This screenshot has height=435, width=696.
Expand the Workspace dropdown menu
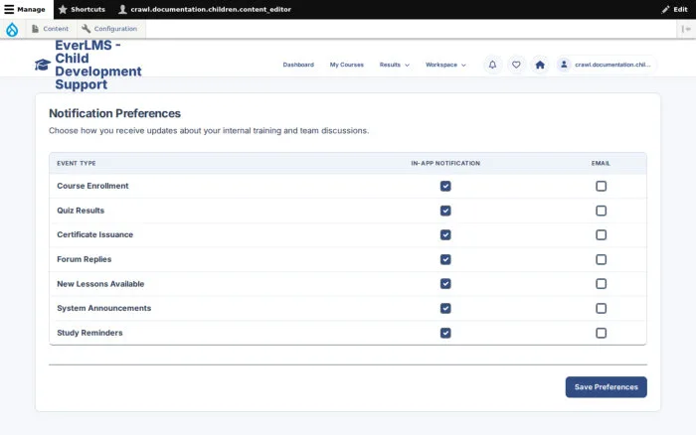445,65
